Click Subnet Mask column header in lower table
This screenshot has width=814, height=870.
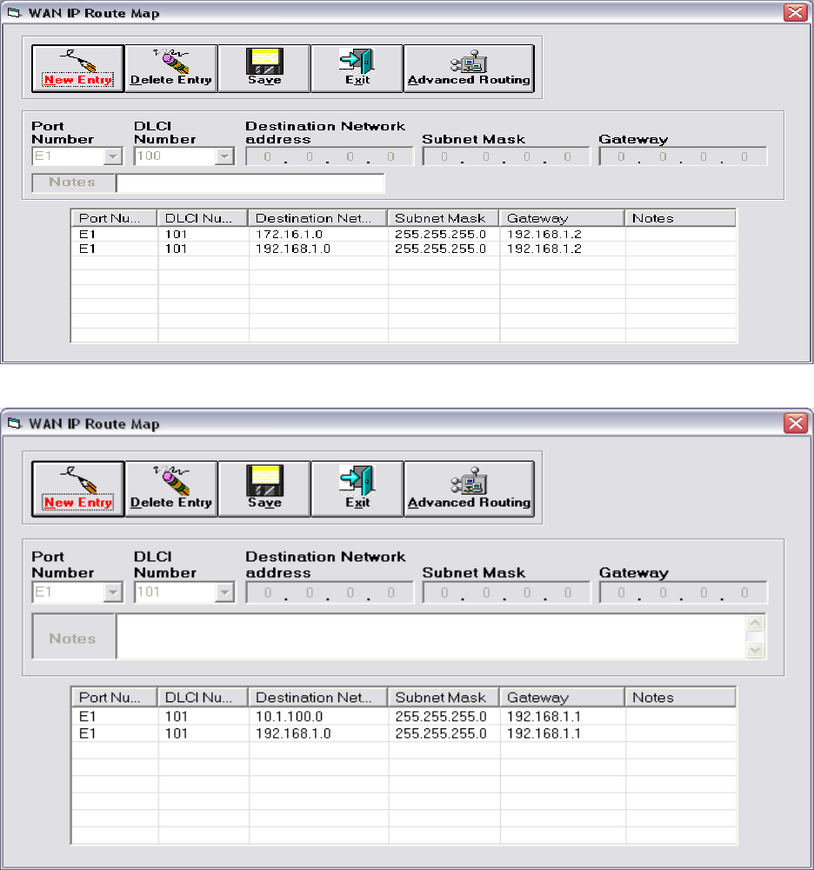[444, 697]
